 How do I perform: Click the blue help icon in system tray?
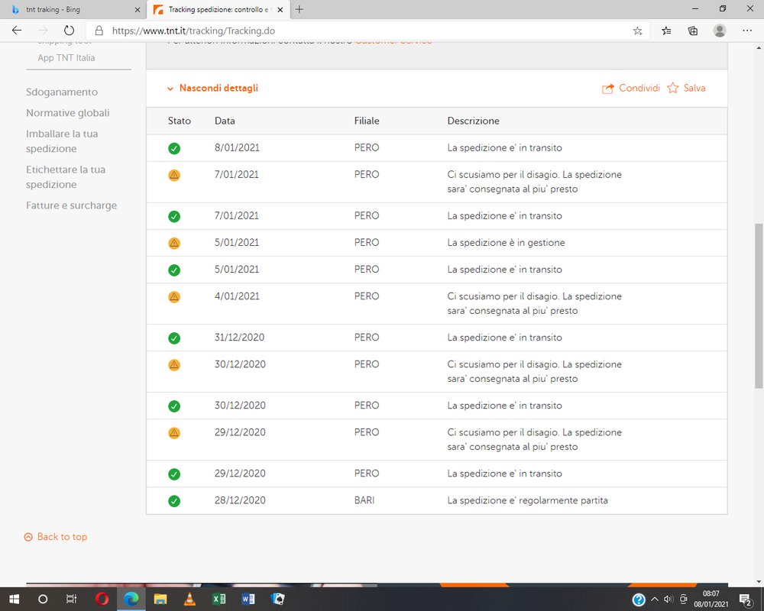pos(639,600)
